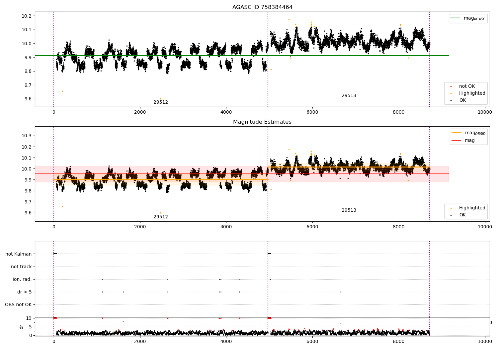Click 'Highlighted' in the middle plot legend
This screenshot has width=498, height=349.
[472, 208]
